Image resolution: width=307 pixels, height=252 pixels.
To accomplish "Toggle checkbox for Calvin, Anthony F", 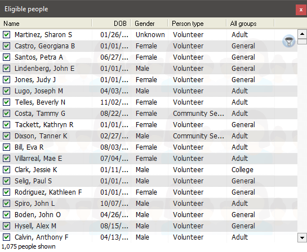I will point(6,237).
